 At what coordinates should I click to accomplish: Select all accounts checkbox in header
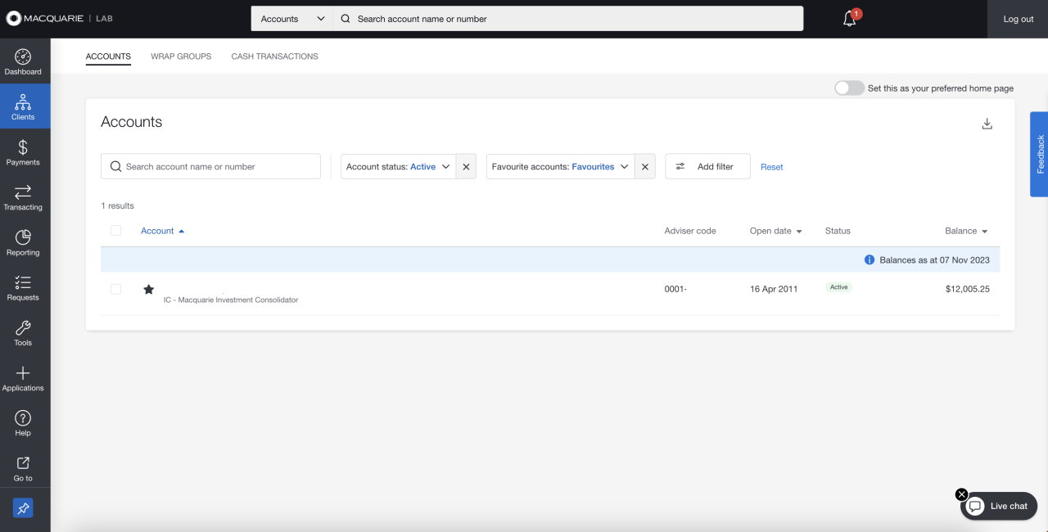coord(115,231)
